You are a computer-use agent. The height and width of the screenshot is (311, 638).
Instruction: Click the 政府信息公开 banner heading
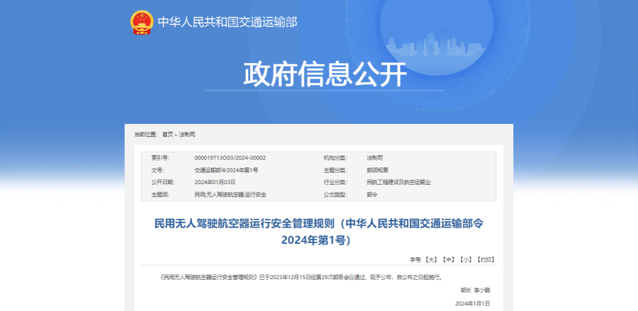(x=325, y=74)
